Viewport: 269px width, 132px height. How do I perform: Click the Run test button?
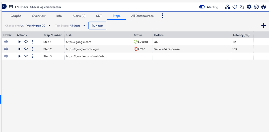point(97,26)
